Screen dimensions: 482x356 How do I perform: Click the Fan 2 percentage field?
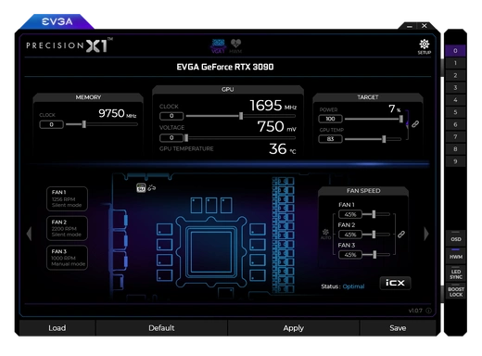(350, 235)
